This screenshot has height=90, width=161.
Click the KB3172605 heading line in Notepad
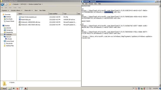86,21
